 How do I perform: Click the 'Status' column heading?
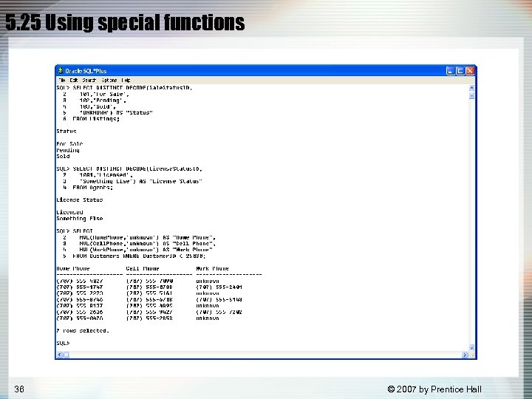[x=66, y=132]
